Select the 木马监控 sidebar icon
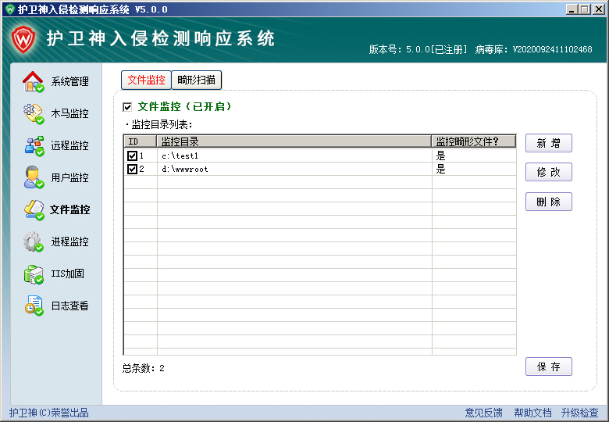609x422 pixels. pyautogui.click(x=34, y=113)
